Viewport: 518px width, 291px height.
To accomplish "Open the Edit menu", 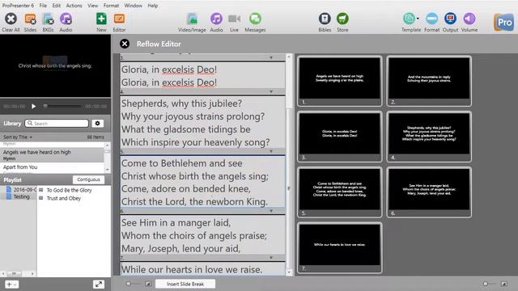I will click(57, 6).
